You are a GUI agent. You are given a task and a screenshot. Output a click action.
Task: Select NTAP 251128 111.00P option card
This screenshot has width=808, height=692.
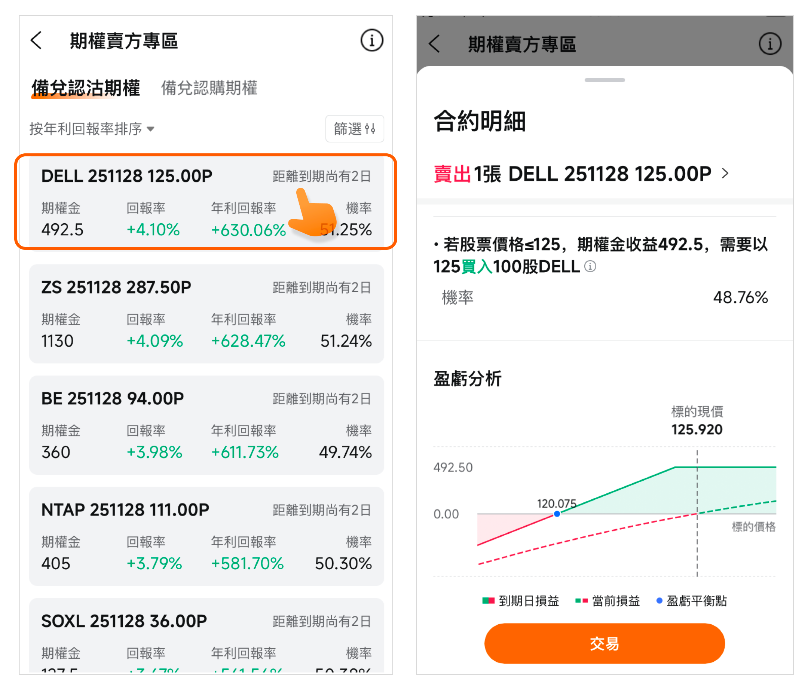pyautogui.click(x=206, y=536)
